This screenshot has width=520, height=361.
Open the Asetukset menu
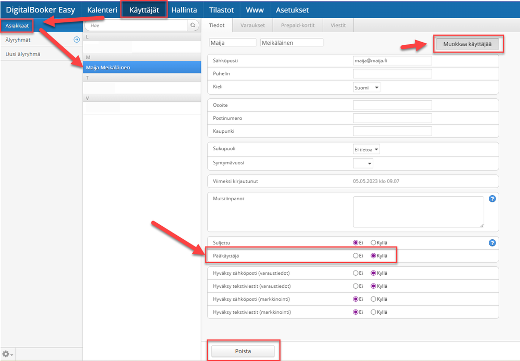[x=292, y=9]
